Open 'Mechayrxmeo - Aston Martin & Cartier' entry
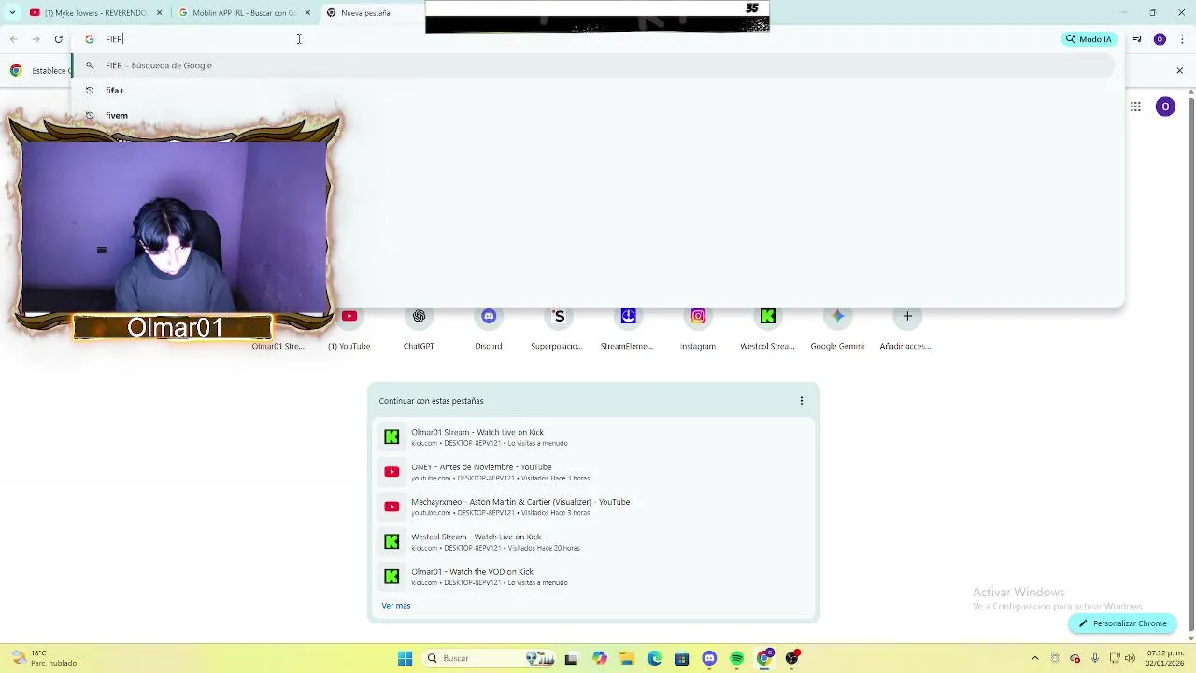The width and height of the screenshot is (1196, 673). (593, 507)
